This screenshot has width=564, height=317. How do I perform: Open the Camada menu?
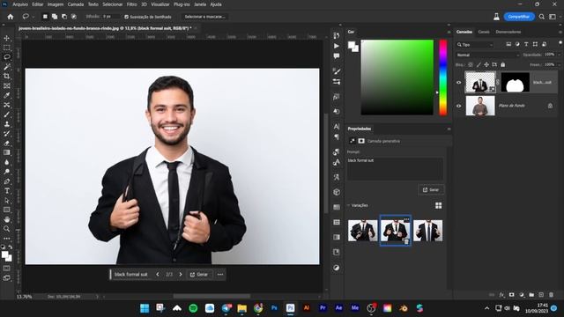point(76,4)
